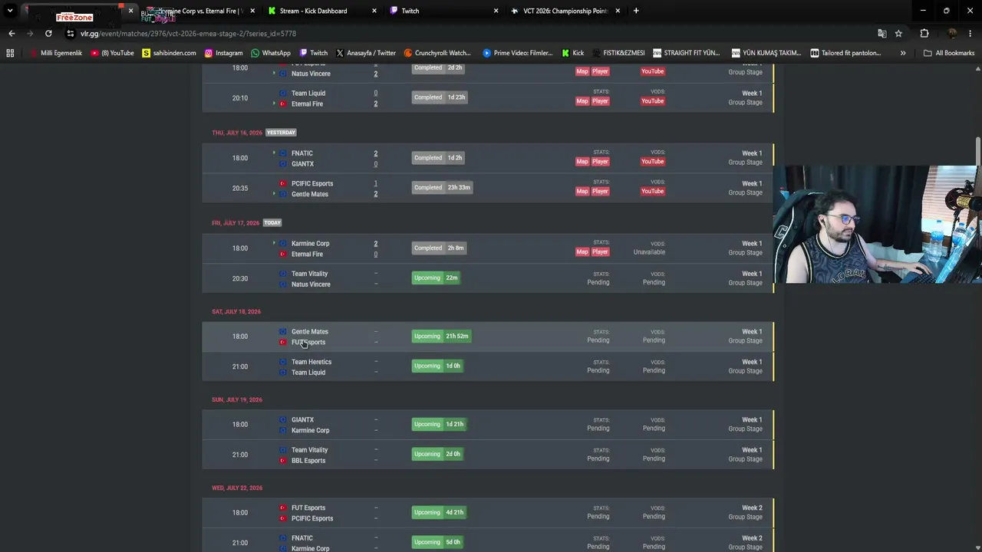The height and width of the screenshot is (552, 982).
Task: Open Player stats for Karmine Corp vs Eternal Fire
Action: click(x=600, y=252)
